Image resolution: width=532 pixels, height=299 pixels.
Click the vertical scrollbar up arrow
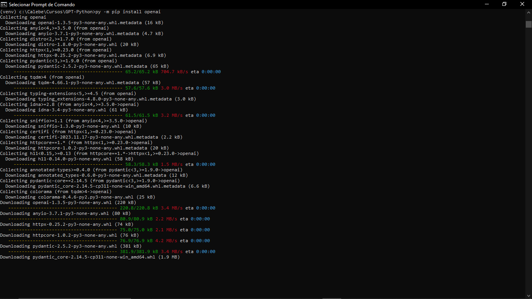(x=528, y=12)
